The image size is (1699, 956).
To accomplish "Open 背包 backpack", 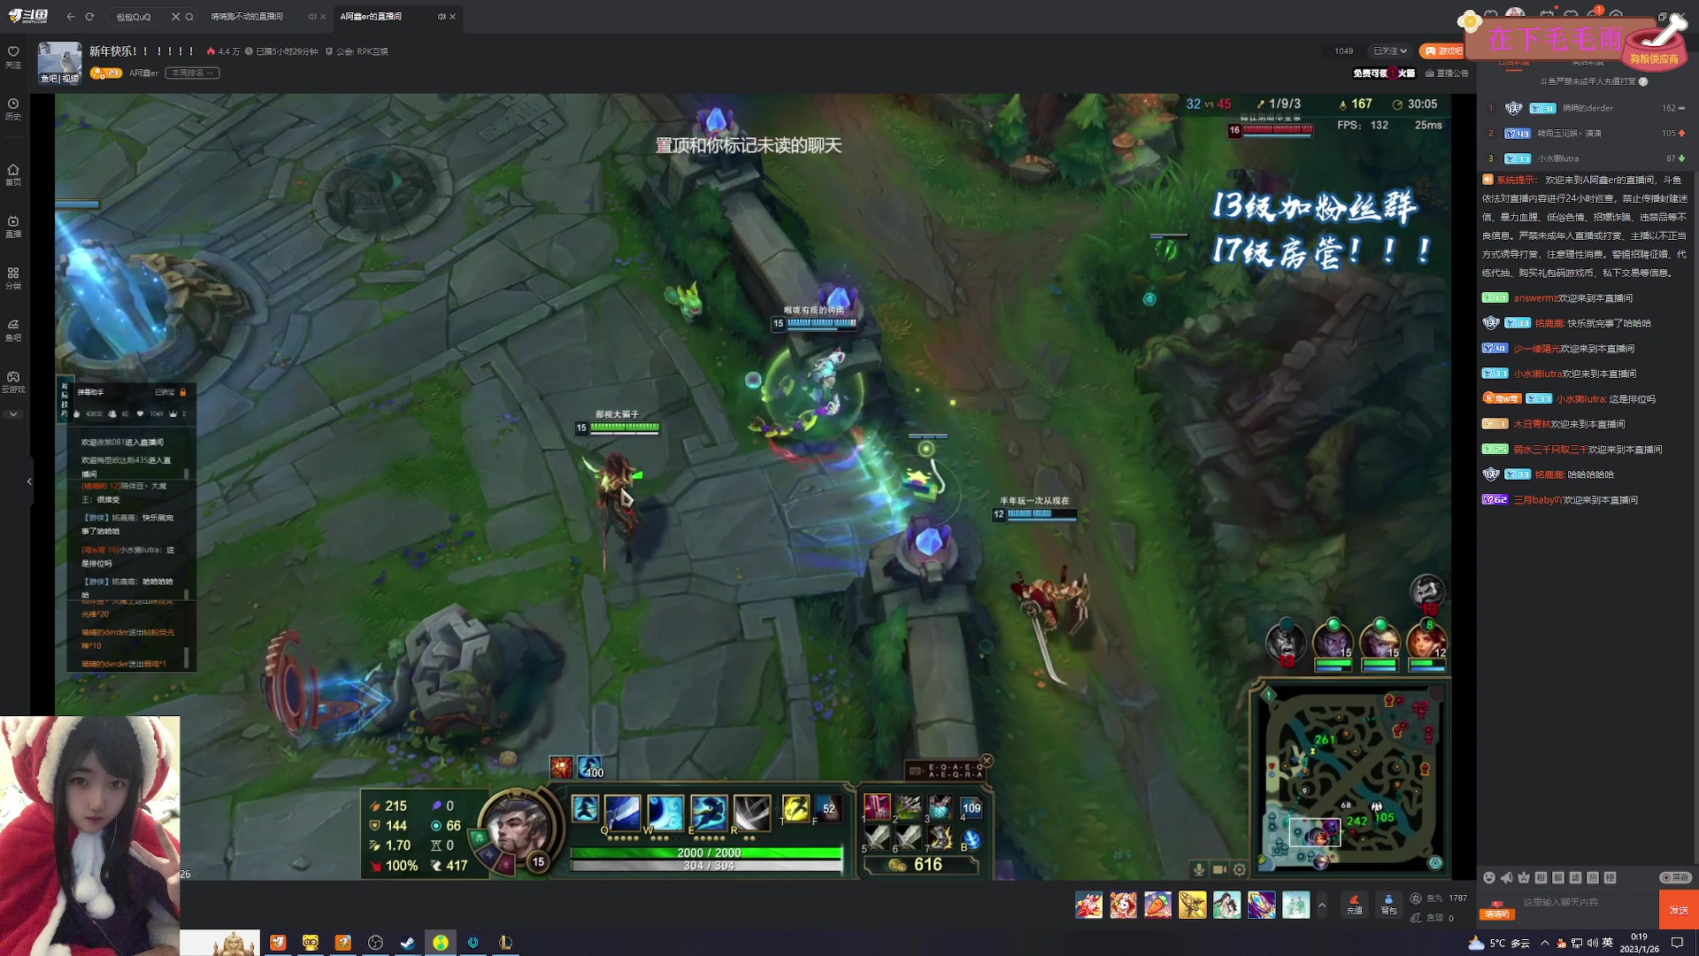I will point(1388,905).
